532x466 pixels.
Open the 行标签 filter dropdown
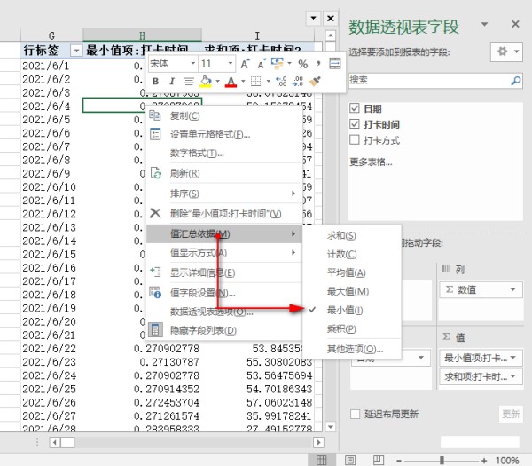(76, 51)
